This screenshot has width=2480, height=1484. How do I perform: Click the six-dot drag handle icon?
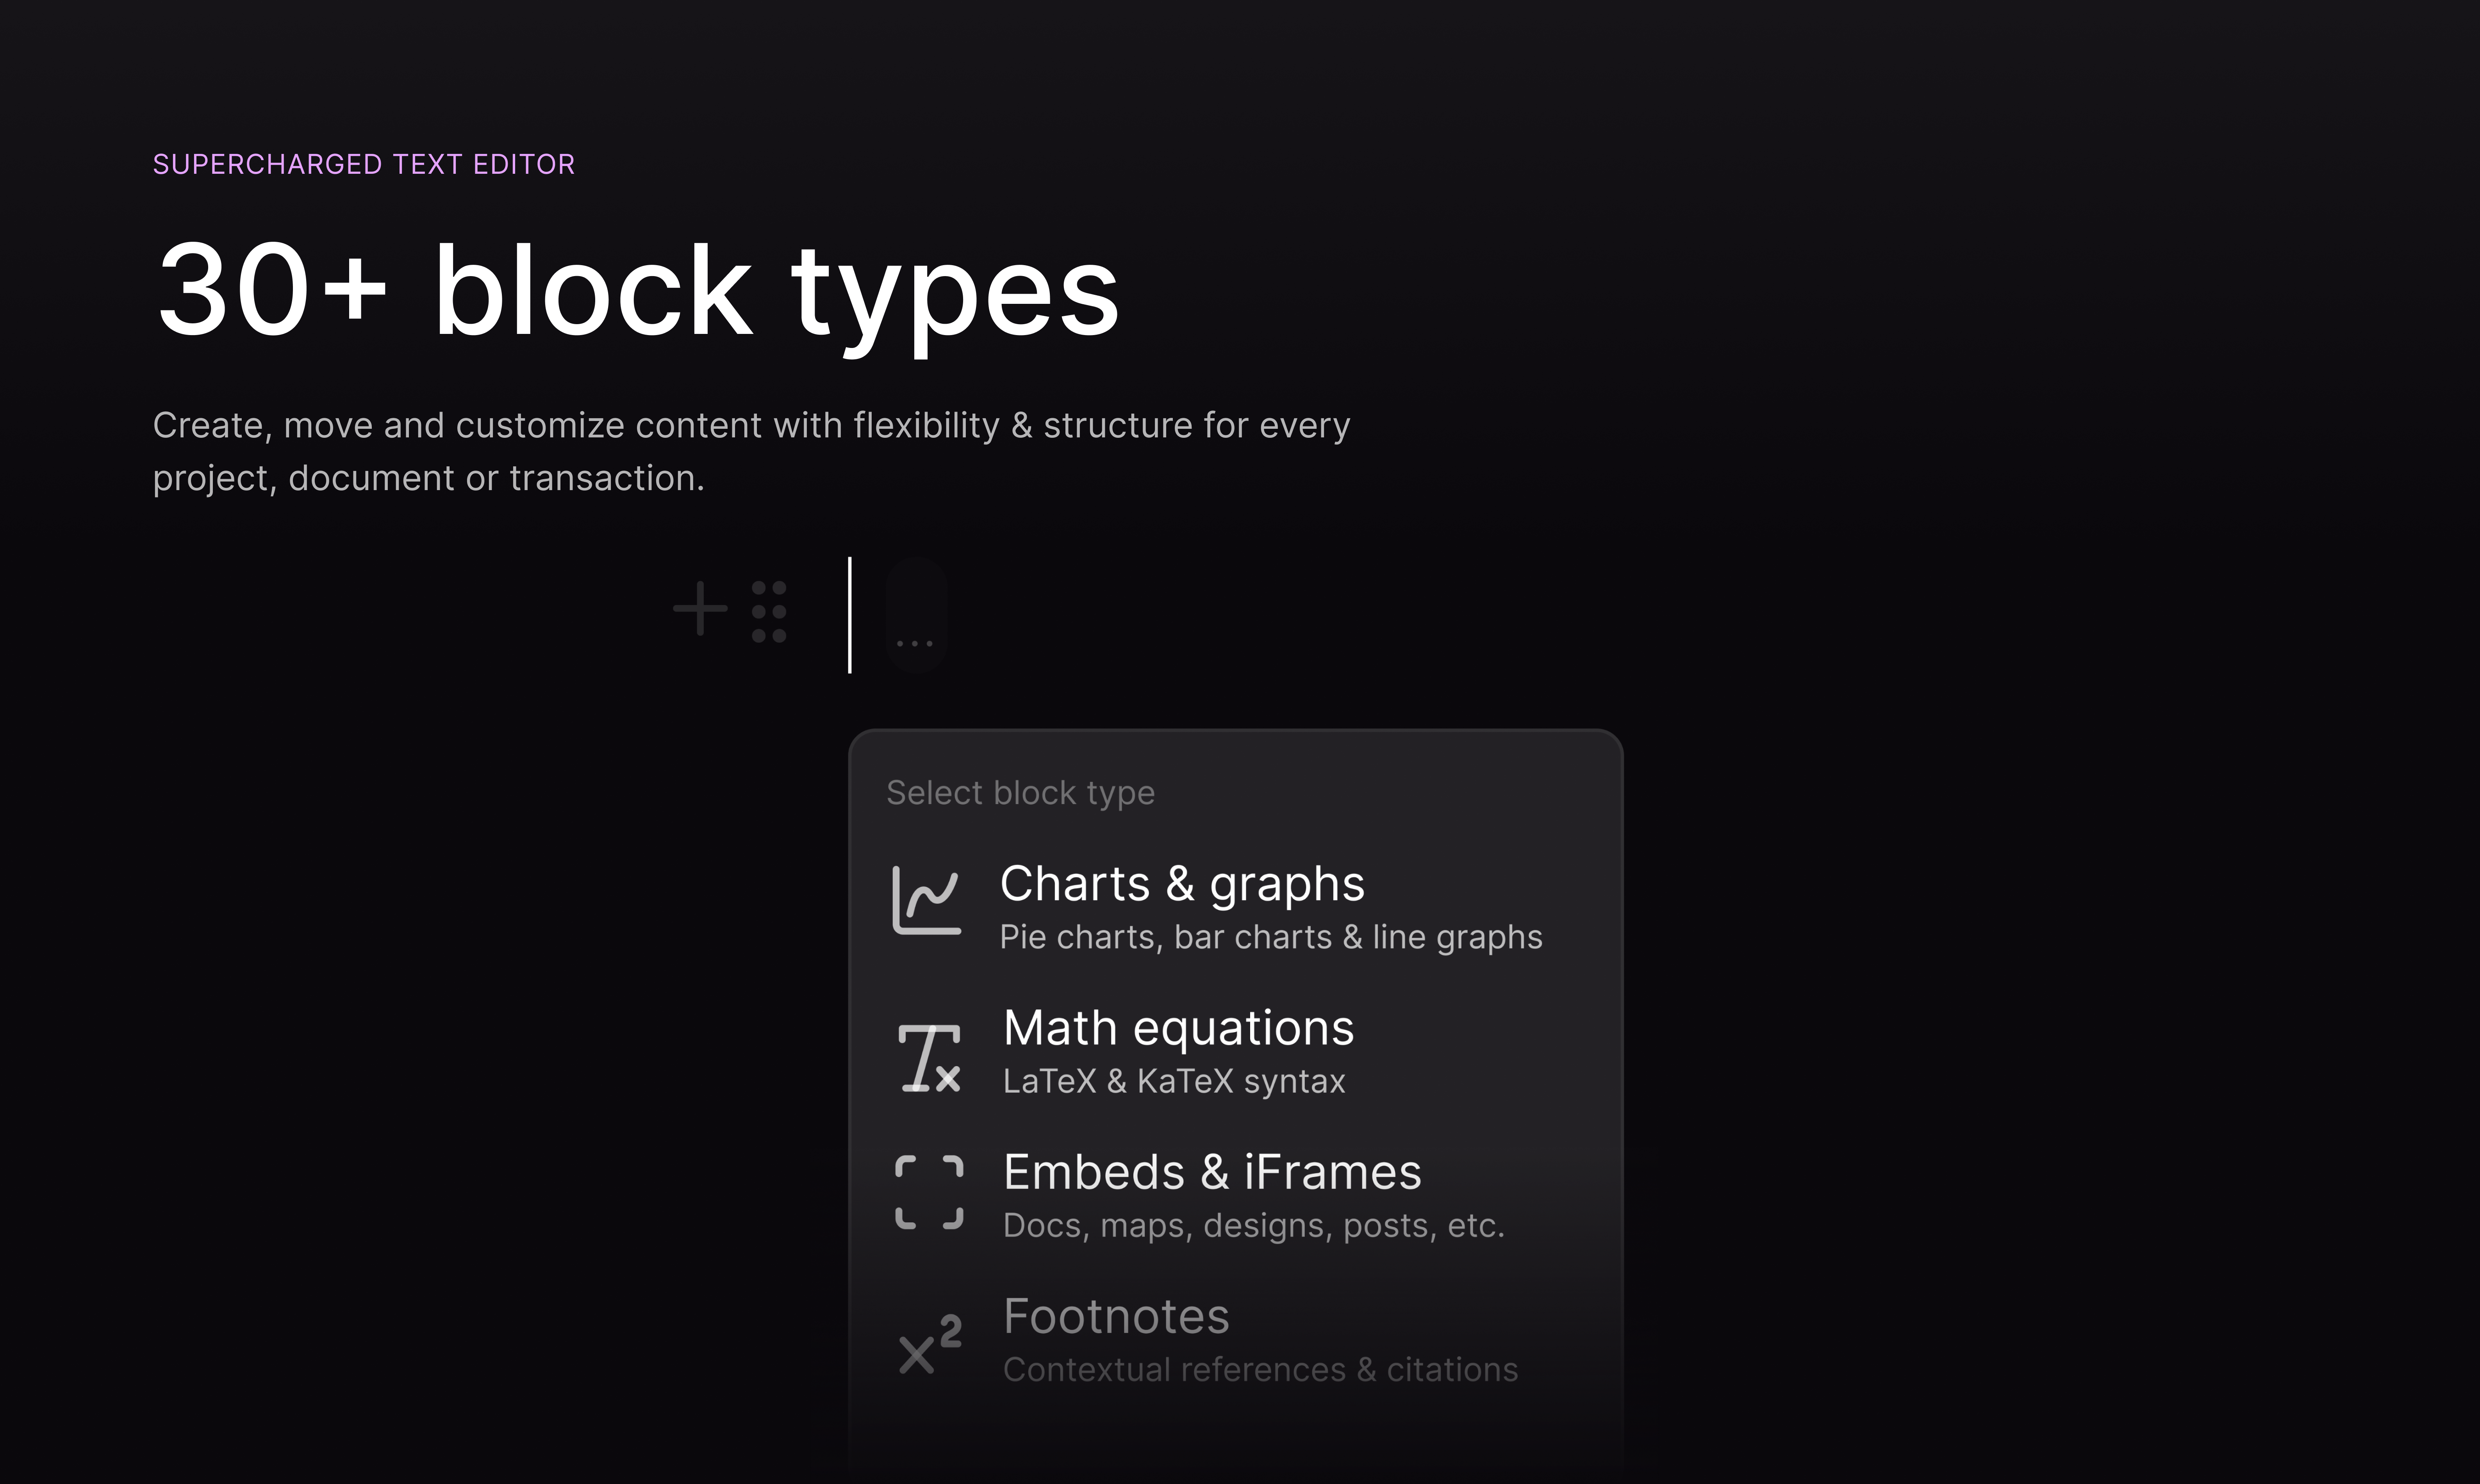[769, 611]
